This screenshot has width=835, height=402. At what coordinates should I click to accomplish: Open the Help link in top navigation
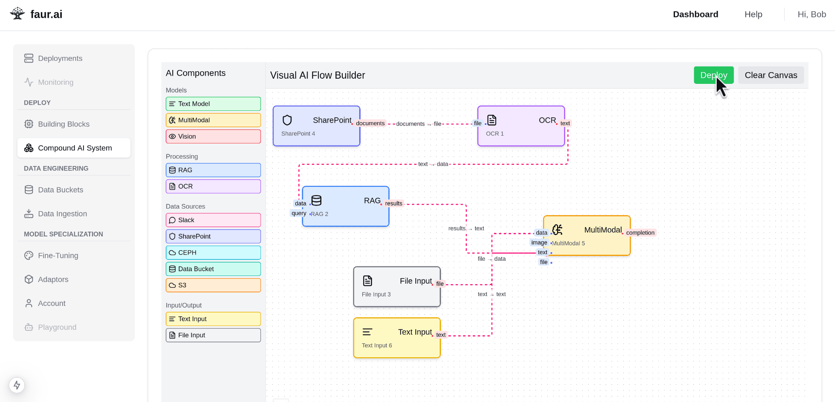[x=753, y=14]
